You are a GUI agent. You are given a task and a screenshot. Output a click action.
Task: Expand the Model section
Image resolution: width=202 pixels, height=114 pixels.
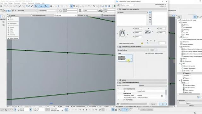pyautogui.click(x=118, y=80)
